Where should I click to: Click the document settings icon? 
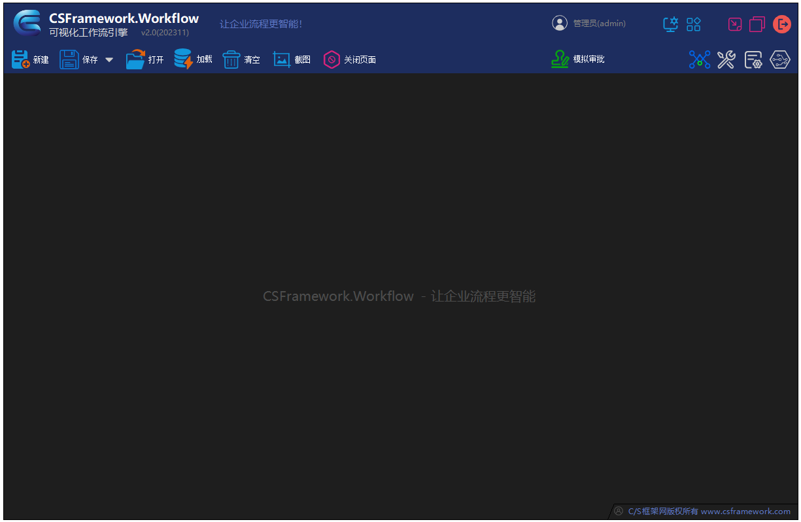[x=753, y=59]
